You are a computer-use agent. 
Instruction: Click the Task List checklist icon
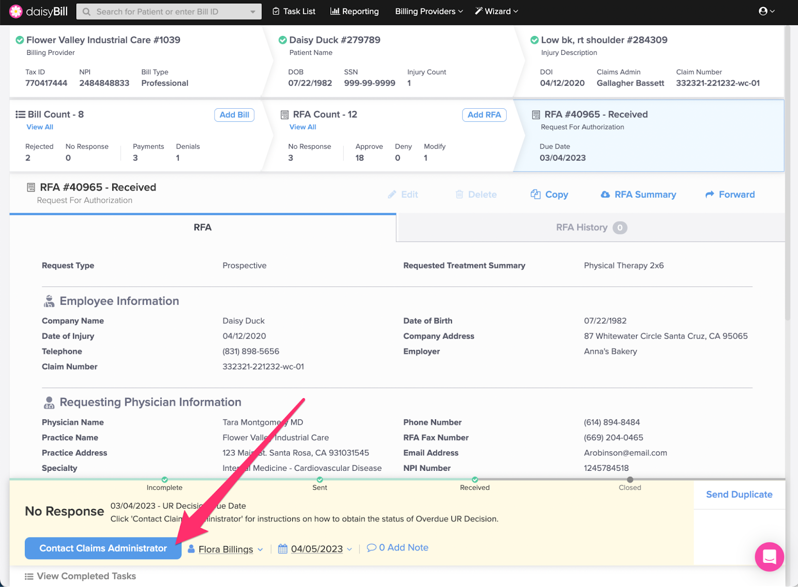[x=276, y=11]
